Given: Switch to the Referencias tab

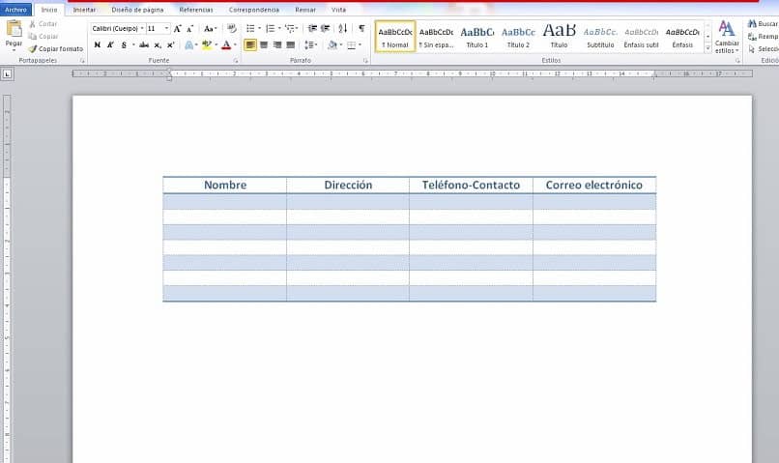Looking at the screenshot, I should click(x=196, y=10).
